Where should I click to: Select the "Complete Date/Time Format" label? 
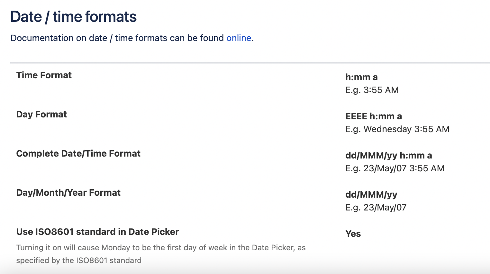pyautogui.click(x=78, y=153)
